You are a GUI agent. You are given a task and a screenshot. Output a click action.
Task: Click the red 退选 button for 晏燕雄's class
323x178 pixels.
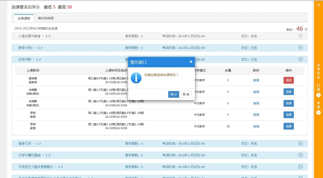point(288,80)
